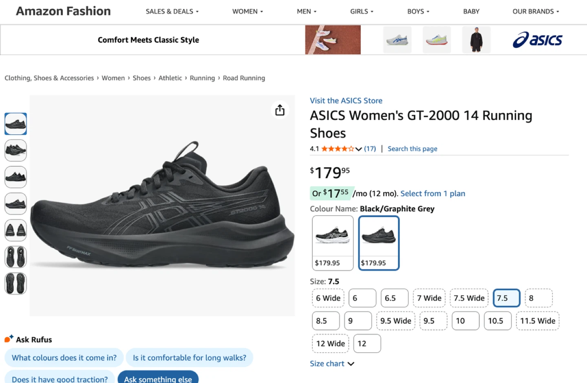Image resolution: width=587 pixels, height=383 pixels.
Task: Open the Athletic breadcrumb link
Action: (x=170, y=78)
